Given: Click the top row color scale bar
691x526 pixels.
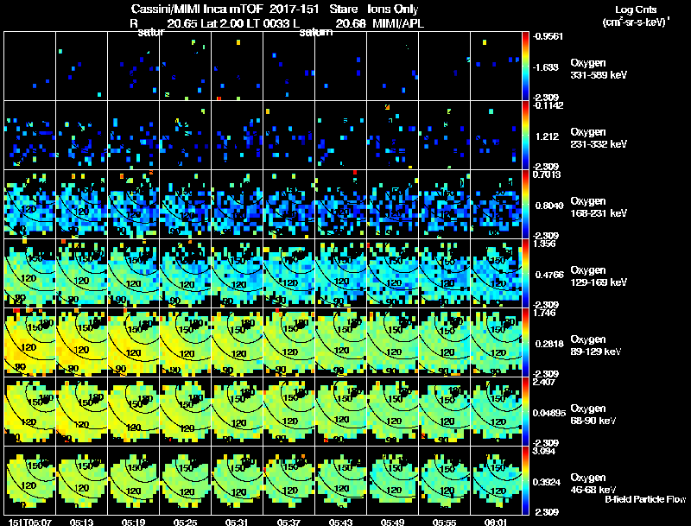Looking at the screenshot, I should (x=525, y=67).
